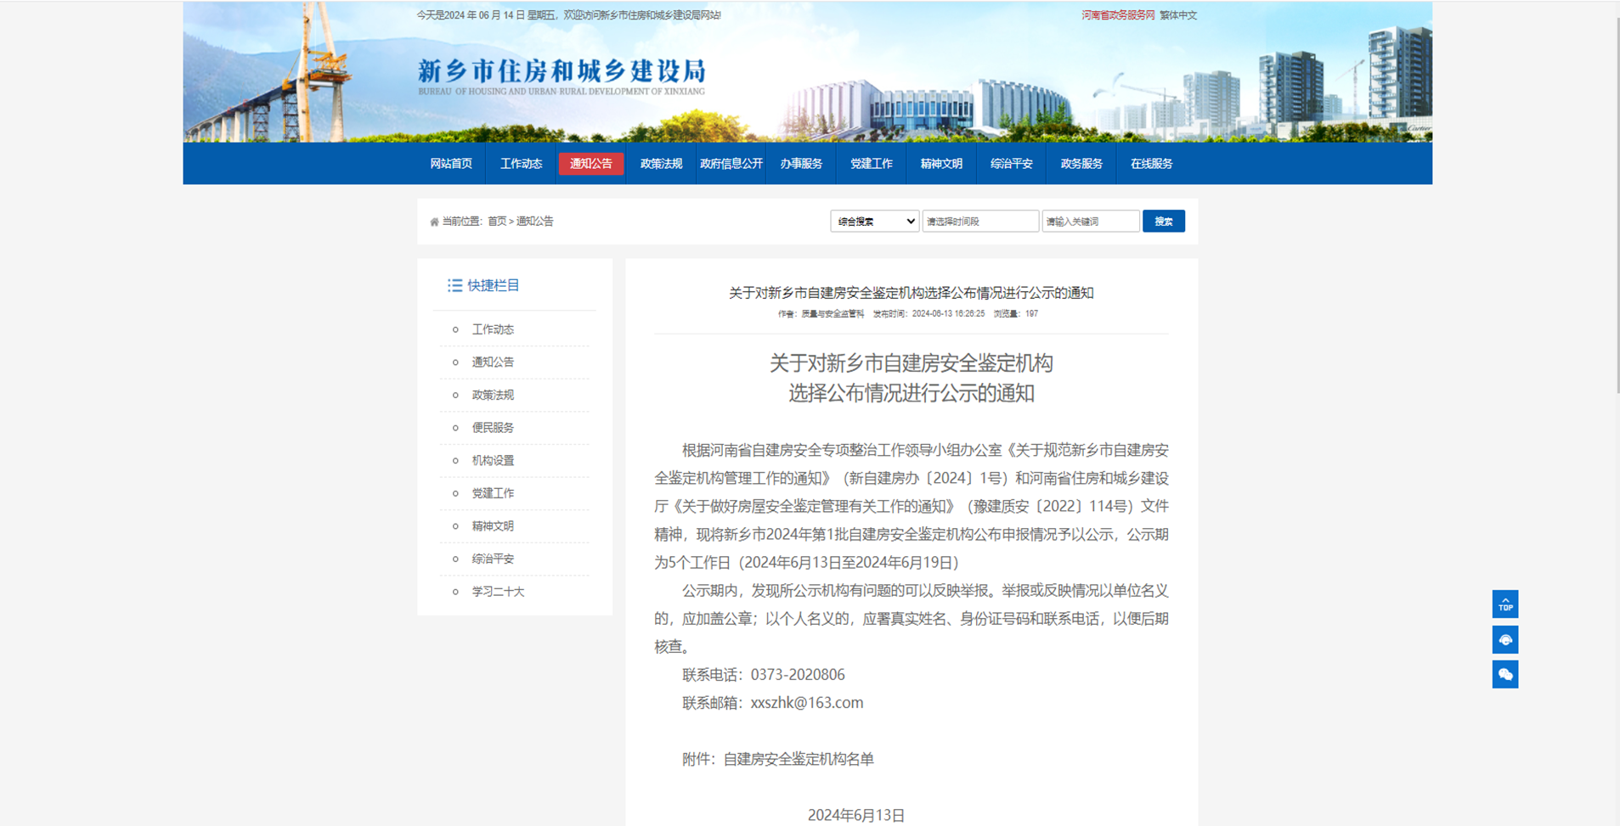This screenshot has height=826, width=1620.
Task: Click email link xxszhk@163.com
Action: pyautogui.click(x=807, y=702)
